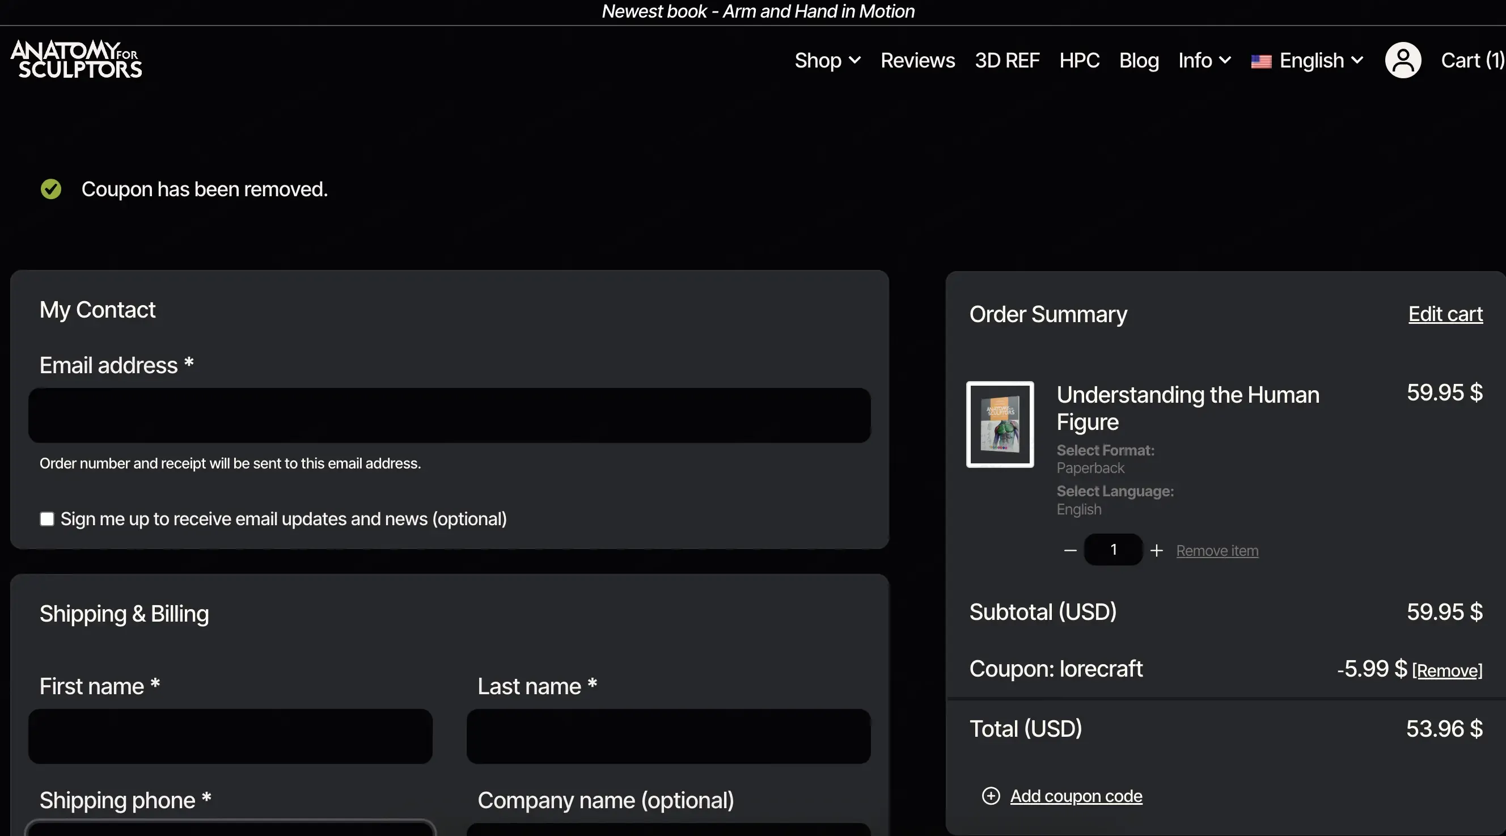Focus the Last name input field

668,736
